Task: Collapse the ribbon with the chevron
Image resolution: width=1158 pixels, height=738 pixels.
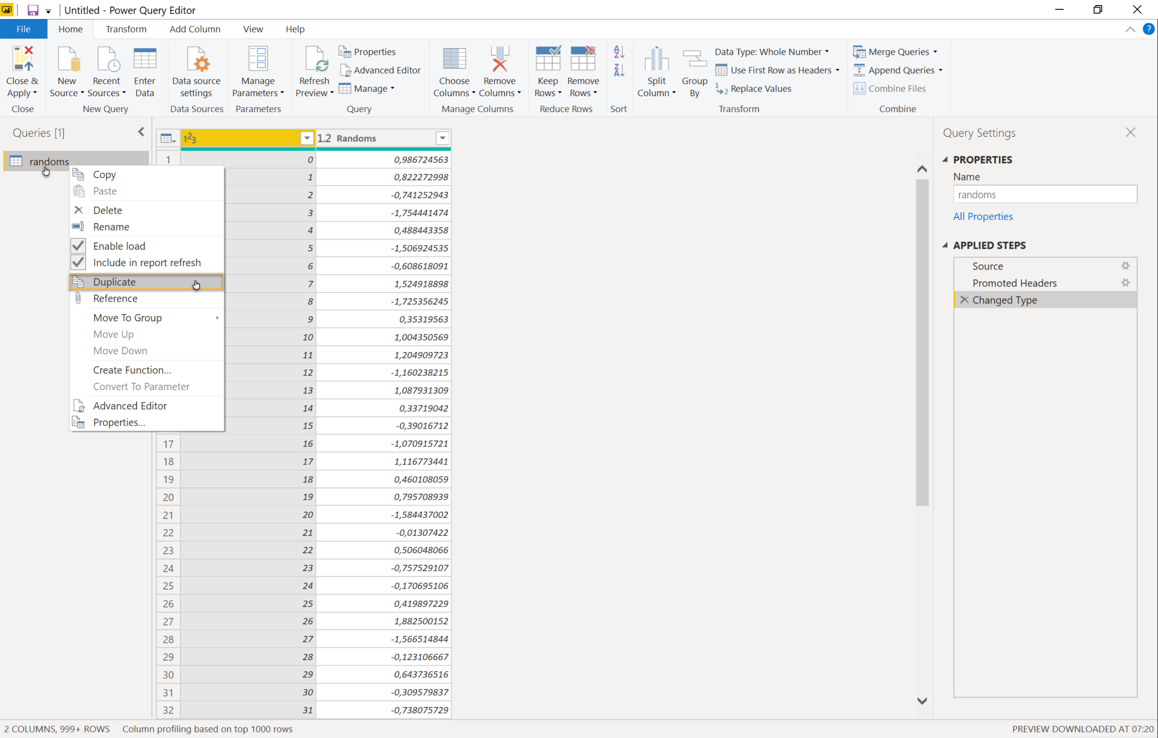Action: 1130,29
